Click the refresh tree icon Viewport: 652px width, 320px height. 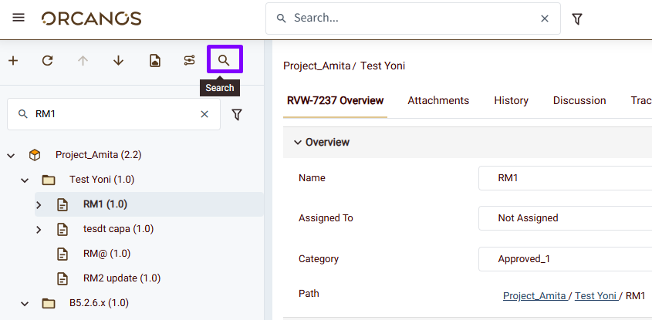(x=48, y=60)
